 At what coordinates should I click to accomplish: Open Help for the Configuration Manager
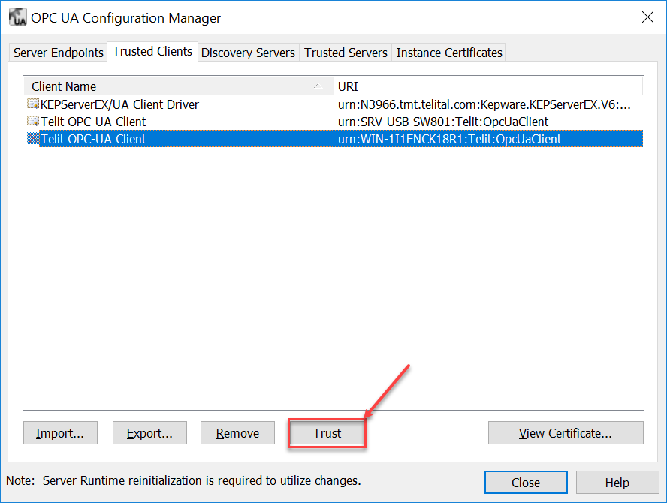[x=617, y=483]
